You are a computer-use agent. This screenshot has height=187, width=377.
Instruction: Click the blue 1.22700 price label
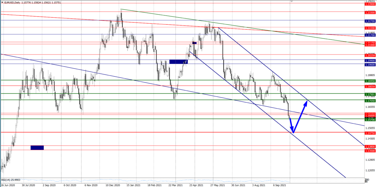[370, 21]
